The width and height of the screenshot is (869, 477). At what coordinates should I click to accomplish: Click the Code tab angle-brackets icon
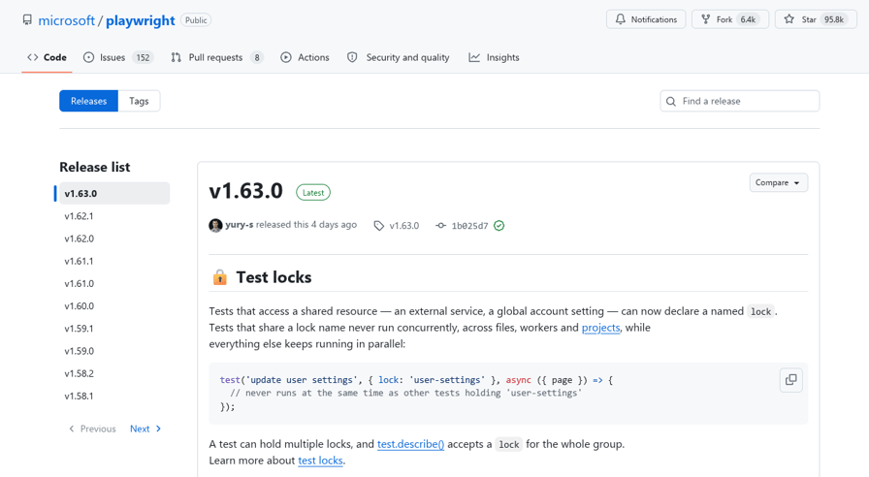coord(33,57)
